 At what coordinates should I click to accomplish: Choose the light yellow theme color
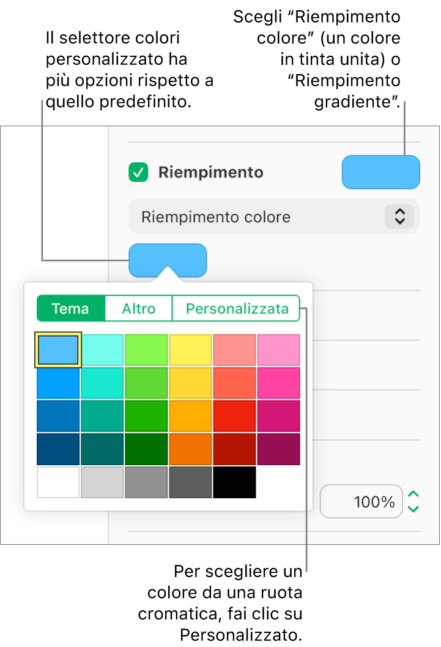point(190,350)
